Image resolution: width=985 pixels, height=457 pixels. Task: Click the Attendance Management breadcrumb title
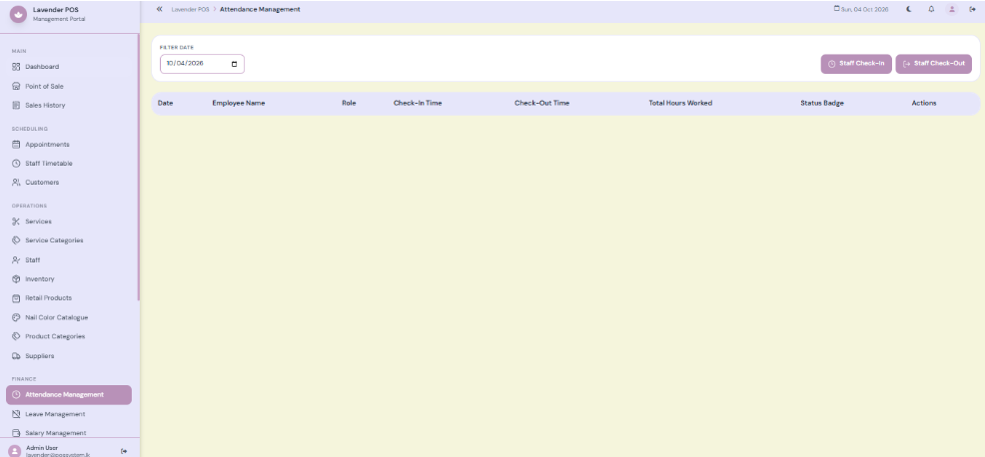[260, 9]
